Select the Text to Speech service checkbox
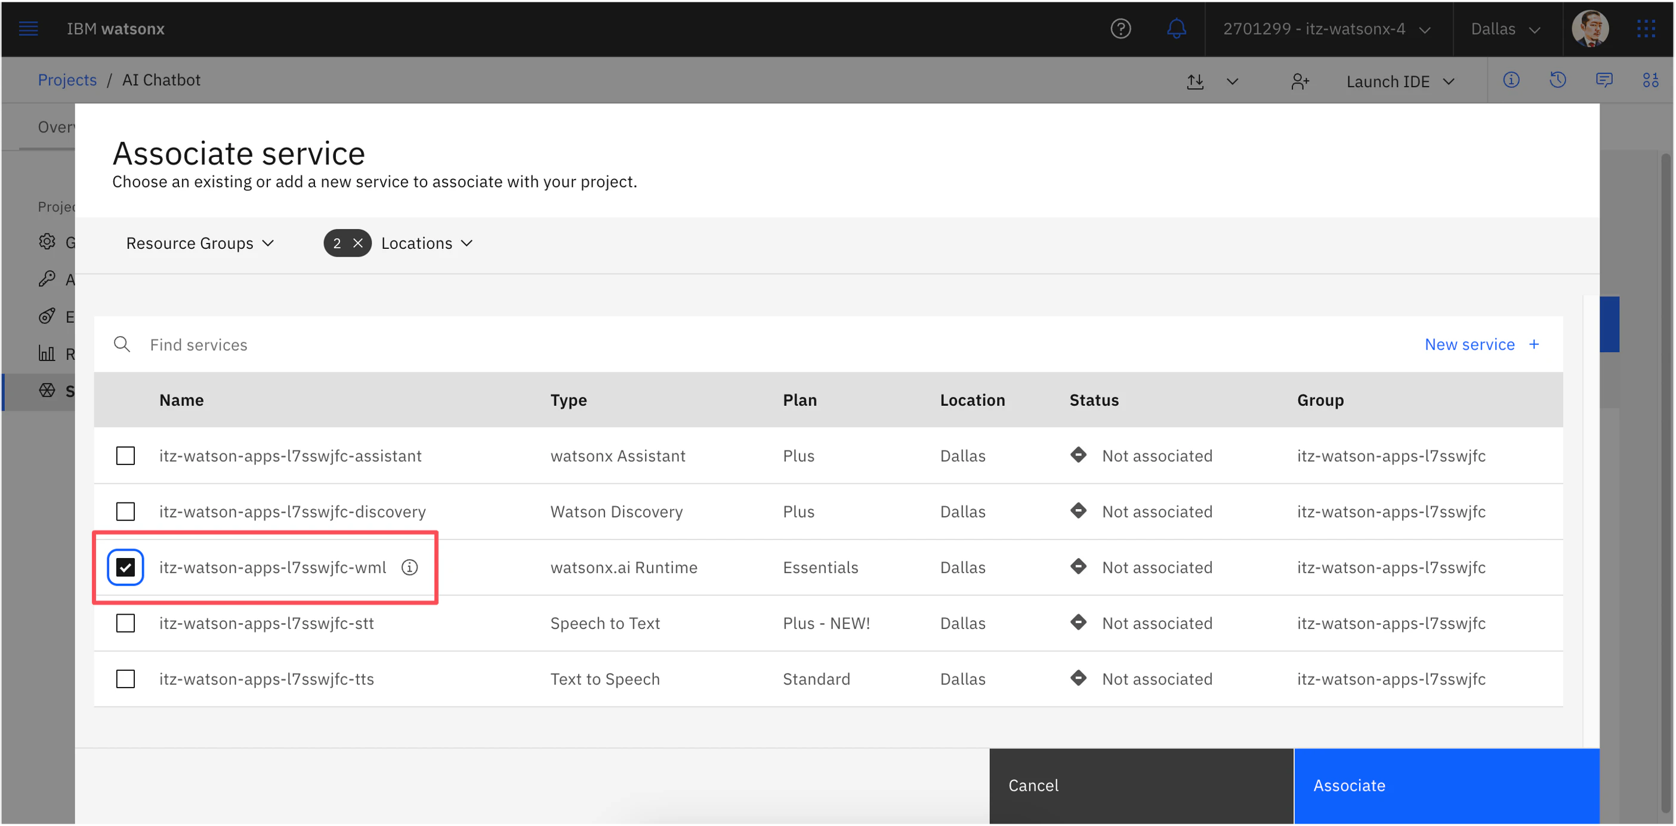 (125, 679)
